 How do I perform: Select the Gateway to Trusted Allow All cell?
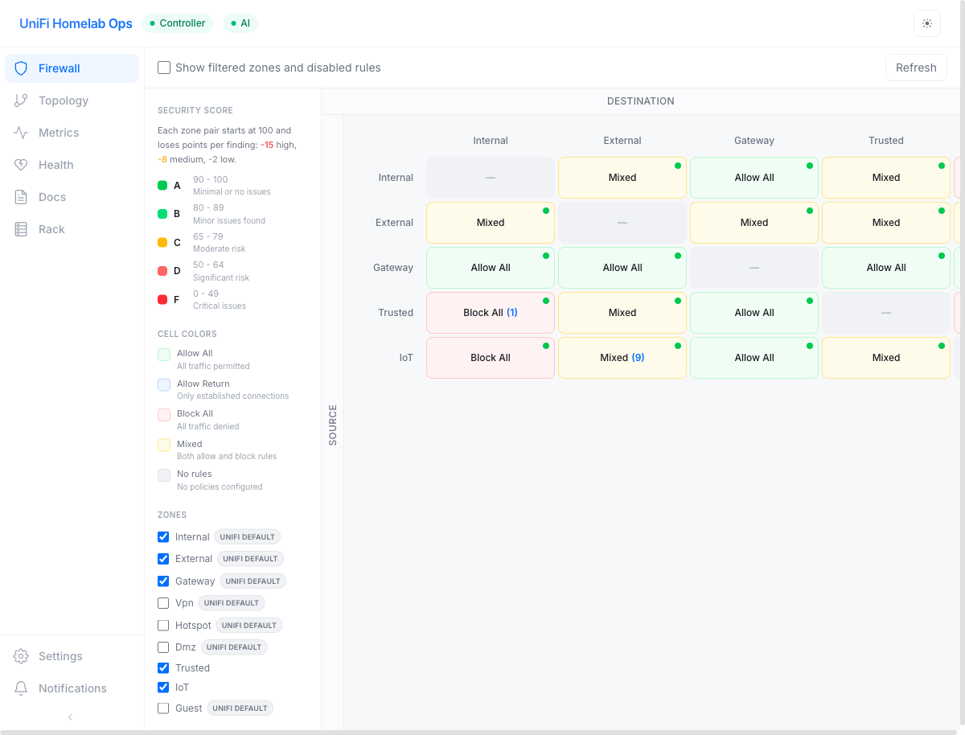[x=885, y=267]
